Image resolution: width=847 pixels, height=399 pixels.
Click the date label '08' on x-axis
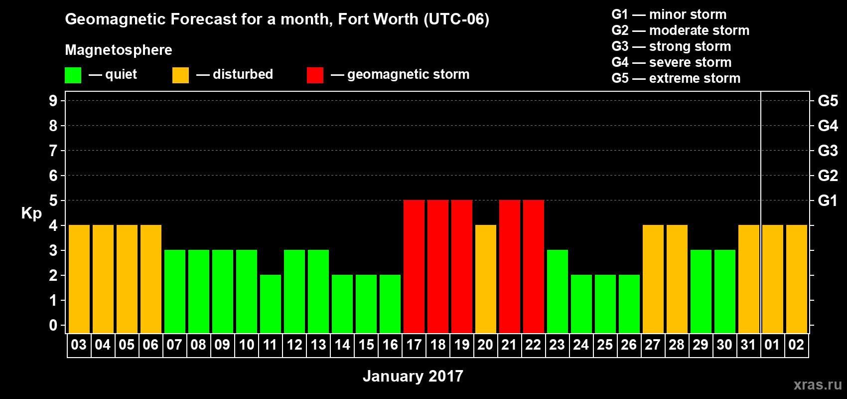198,345
